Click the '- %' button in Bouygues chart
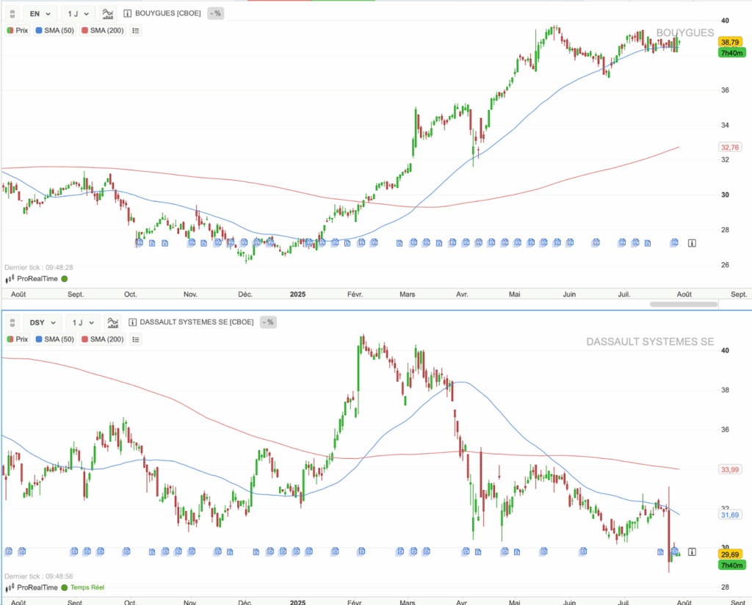This screenshot has width=752, height=605. [x=215, y=13]
